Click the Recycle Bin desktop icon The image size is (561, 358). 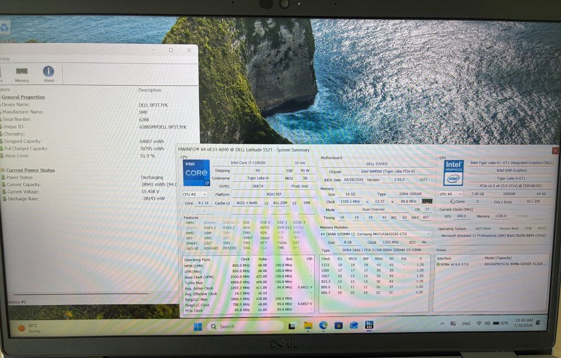pos(4,27)
